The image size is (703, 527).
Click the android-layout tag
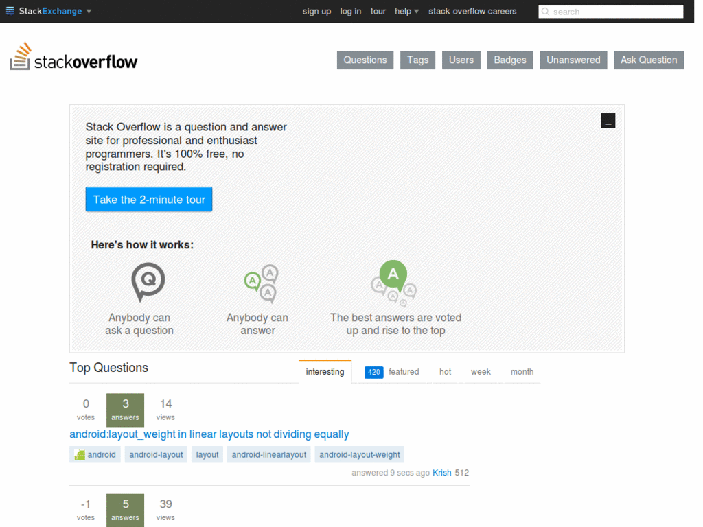pyautogui.click(x=156, y=454)
